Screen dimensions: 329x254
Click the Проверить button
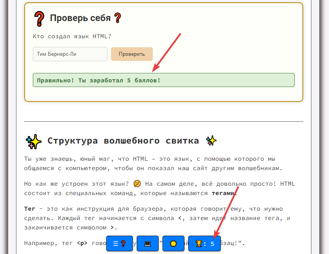pos(132,54)
